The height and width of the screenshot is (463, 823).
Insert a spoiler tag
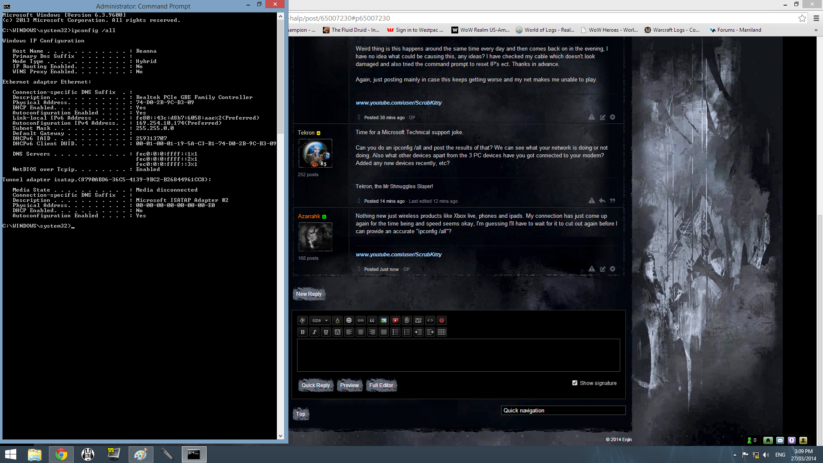point(418,320)
